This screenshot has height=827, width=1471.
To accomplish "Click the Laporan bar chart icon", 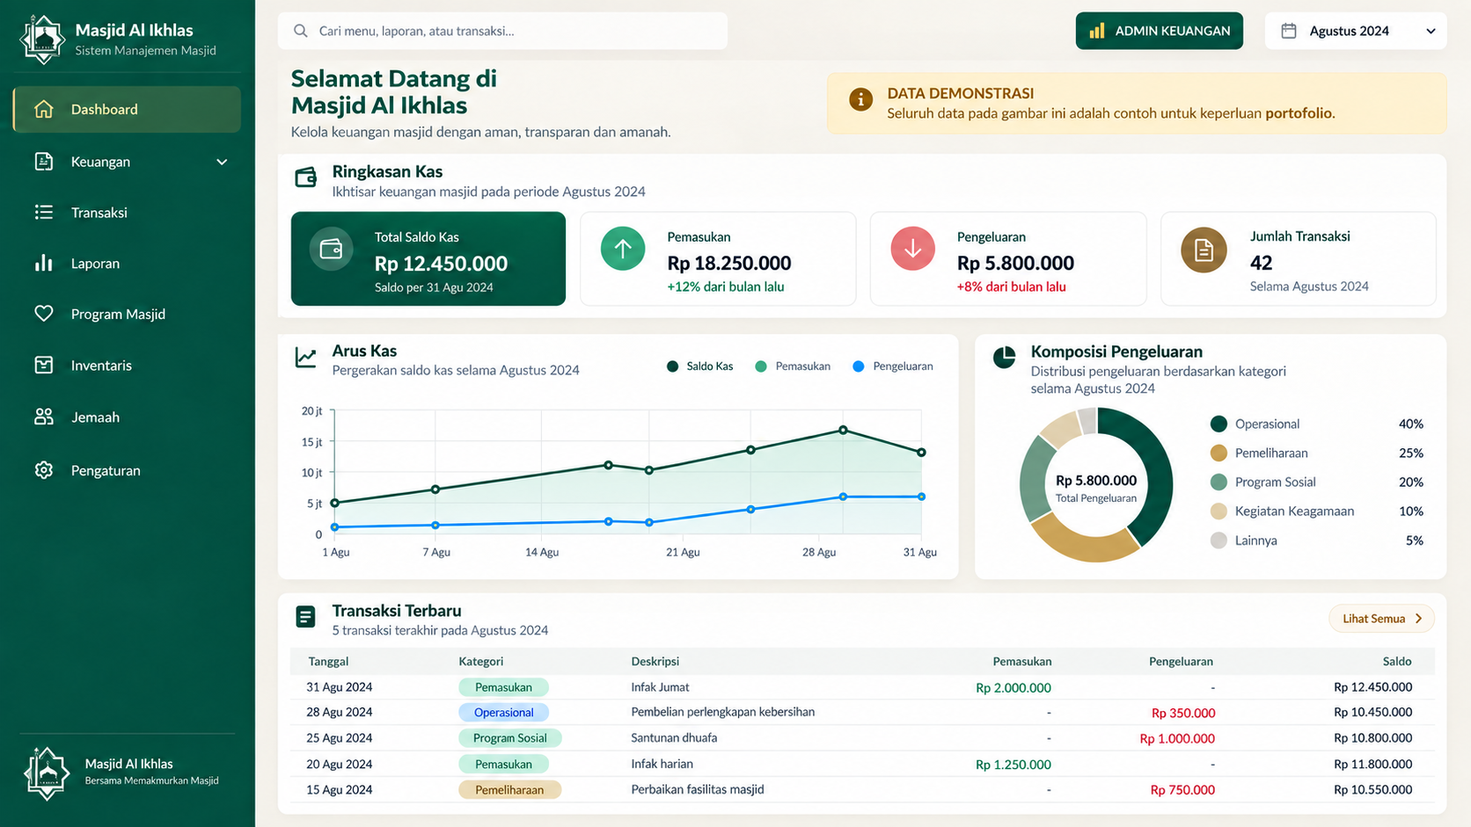I will tap(43, 263).
